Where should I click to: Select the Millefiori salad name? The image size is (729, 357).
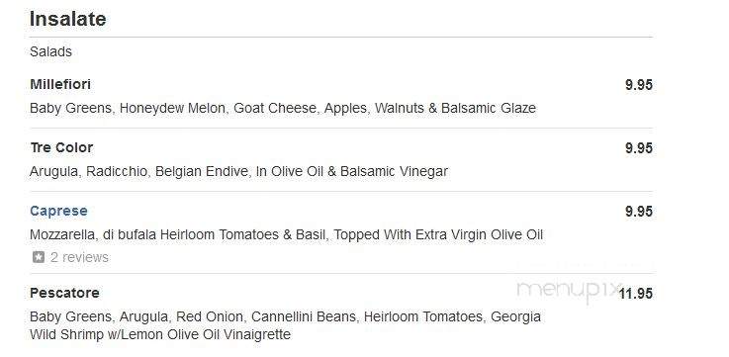[x=60, y=85]
